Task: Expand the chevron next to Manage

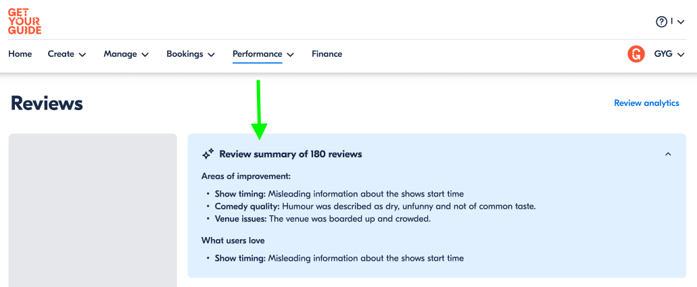Action: 145,55
